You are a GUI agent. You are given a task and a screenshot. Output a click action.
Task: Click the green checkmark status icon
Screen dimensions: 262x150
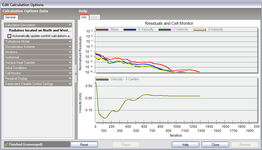6,145
